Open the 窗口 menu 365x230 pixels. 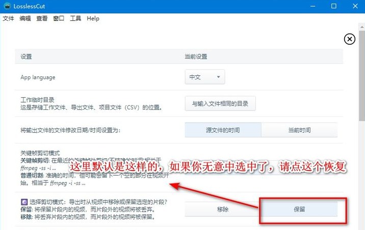(x=59, y=18)
